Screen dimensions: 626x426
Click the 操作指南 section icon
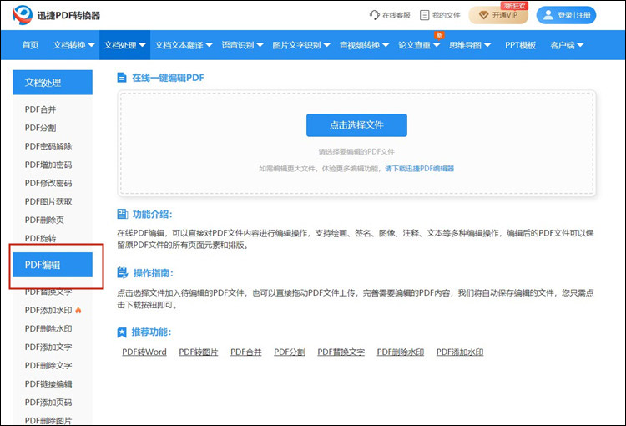122,273
